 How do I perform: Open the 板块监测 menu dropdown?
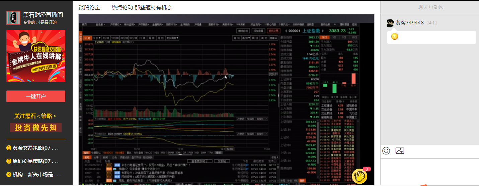click(x=129, y=24)
